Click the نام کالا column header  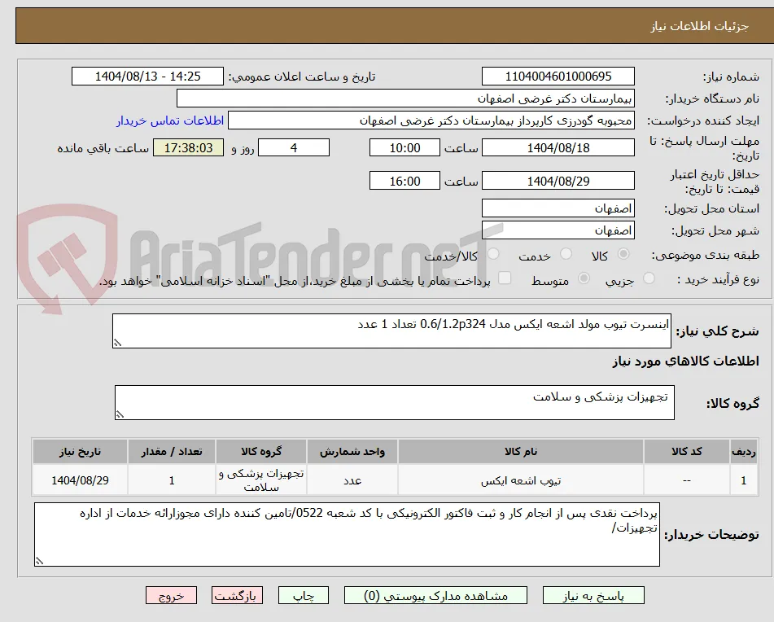click(x=521, y=452)
